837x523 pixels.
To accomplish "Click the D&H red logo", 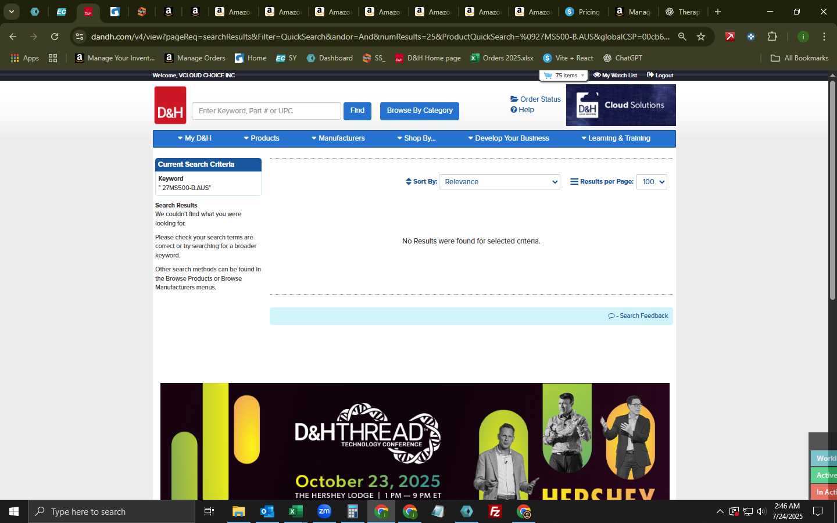I will 170,105.
